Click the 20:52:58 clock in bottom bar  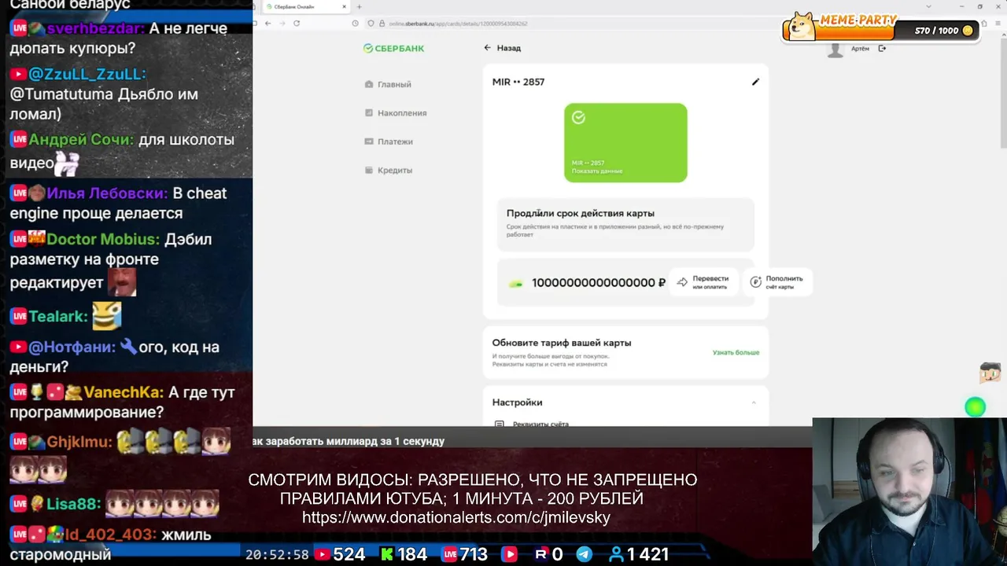pos(277,554)
